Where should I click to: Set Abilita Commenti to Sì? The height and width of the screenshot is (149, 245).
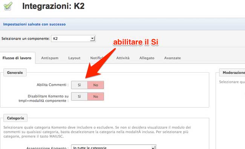80,85
